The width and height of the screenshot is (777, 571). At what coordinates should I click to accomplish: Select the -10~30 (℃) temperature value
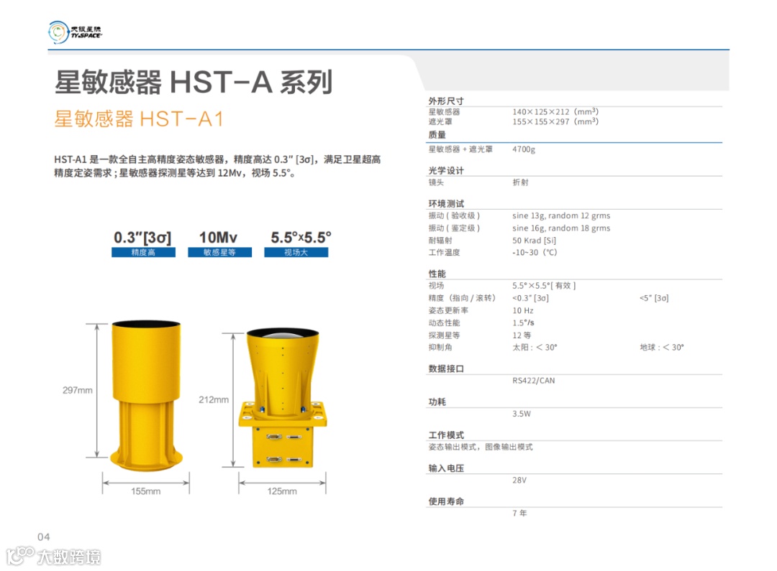coord(535,252)
